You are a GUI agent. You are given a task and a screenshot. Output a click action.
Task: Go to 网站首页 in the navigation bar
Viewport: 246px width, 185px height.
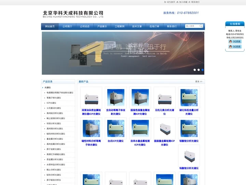[x=50, y=26]
